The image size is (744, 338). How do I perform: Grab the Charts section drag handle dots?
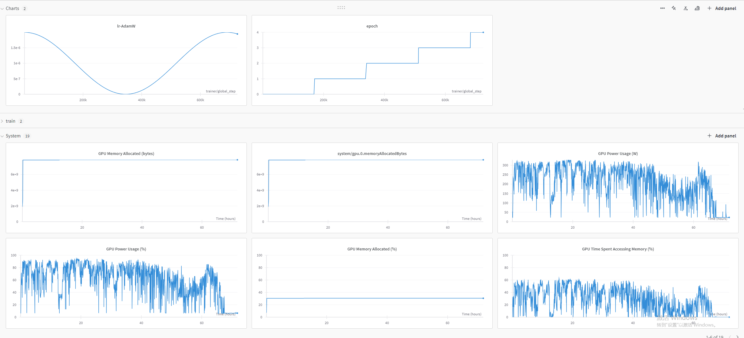pos(341,8)
